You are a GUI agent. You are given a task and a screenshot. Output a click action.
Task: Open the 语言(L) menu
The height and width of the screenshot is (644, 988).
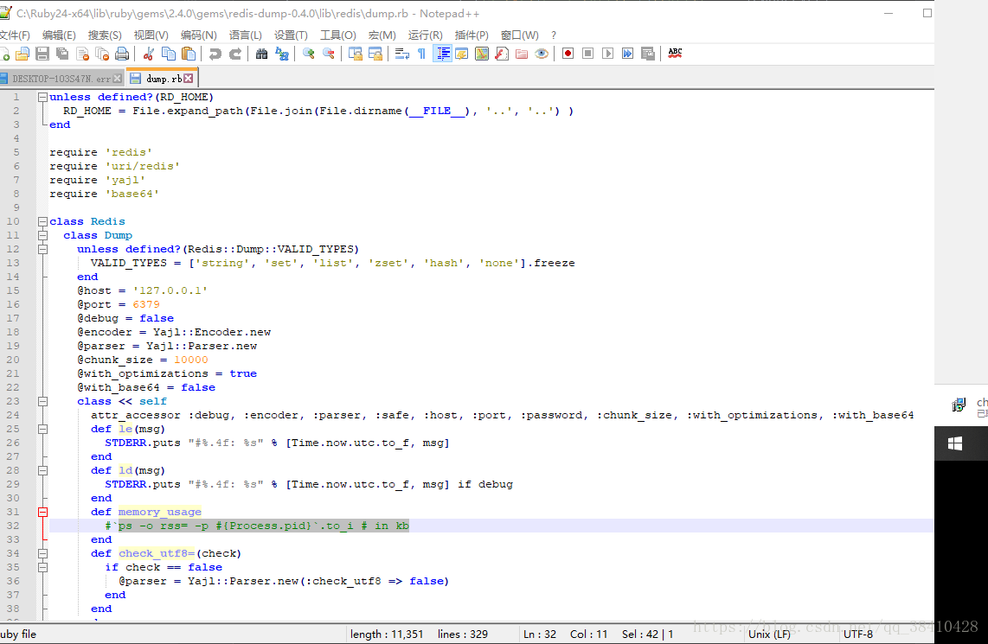click(x=245, y=35)
